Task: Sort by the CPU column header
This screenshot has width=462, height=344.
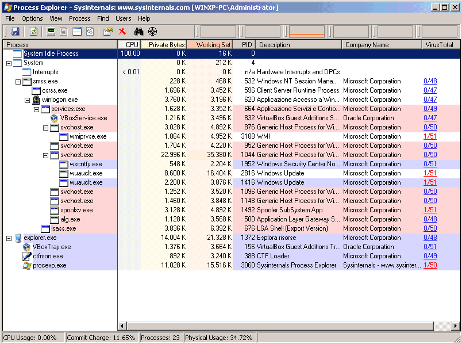Action: (x=129, y=44)
